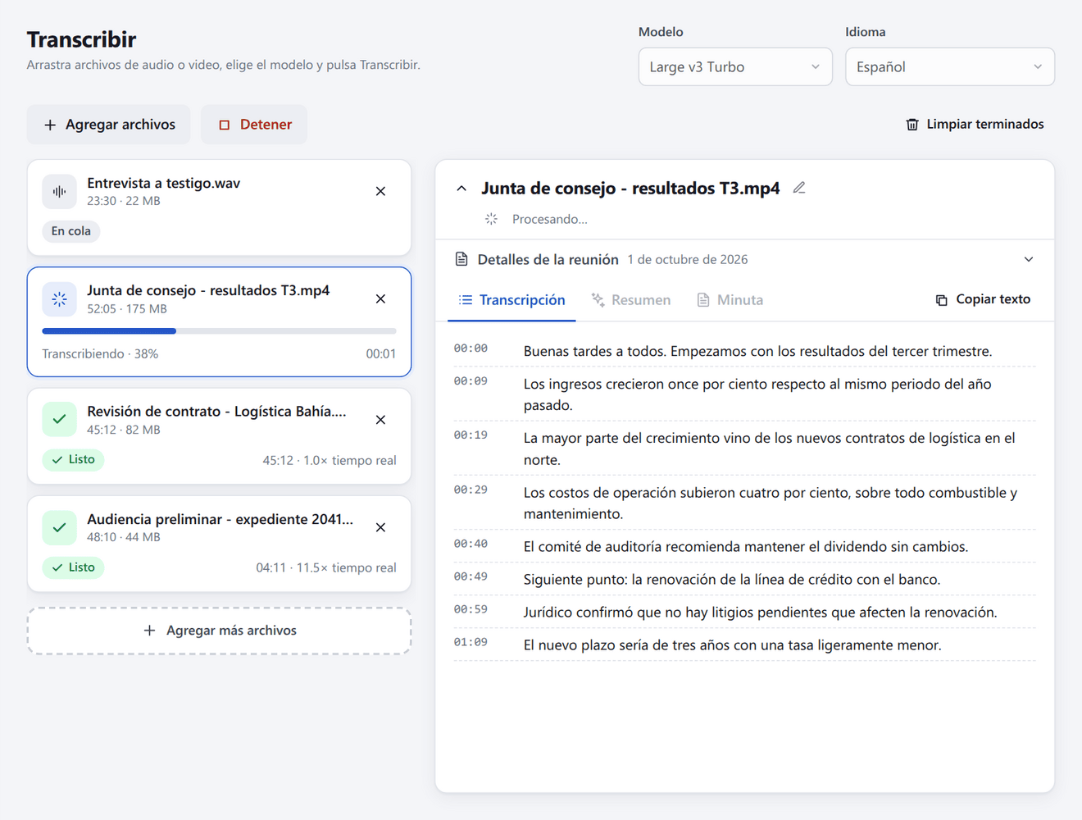
Task: Switch to the Transcripción tab
Action: click(511, 300)
